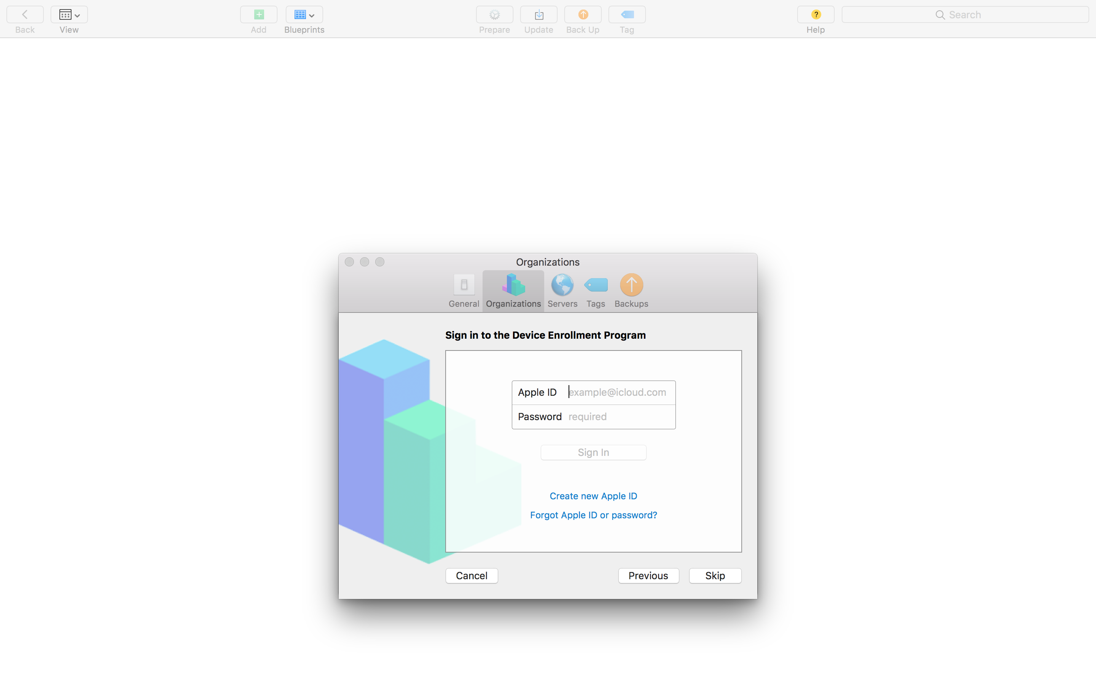This screenshot has height=685, width=1096.
Task: Open the View dropdown in toolbar
Action: [69, 15]
